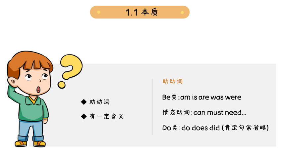Screen dimensions: 285x160
Task: Click the 肯定句常省略 parenthetical note
Action: 245,128
